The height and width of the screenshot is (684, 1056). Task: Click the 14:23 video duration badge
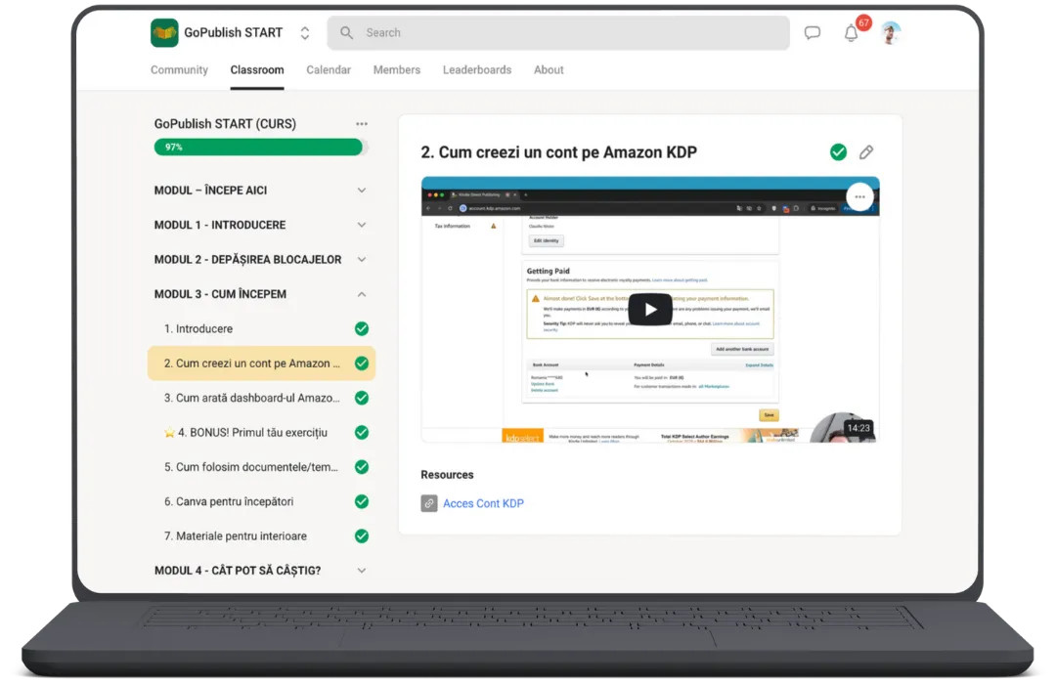coord(858,428)
